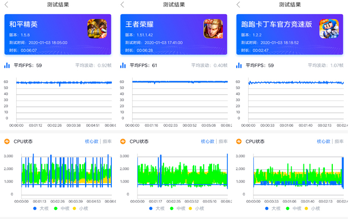Click duration 00:06:28 text
This screenshot has height=219, width=350.
coord(139,51)
